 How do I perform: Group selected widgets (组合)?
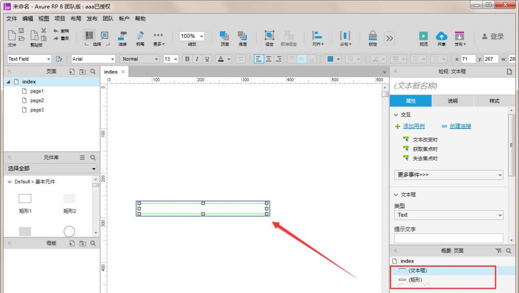pos(269,38)
